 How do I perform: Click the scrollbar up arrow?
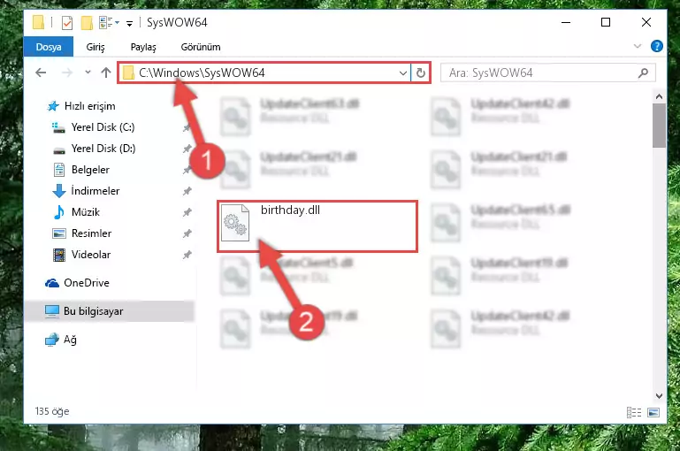tap(659, 96)
